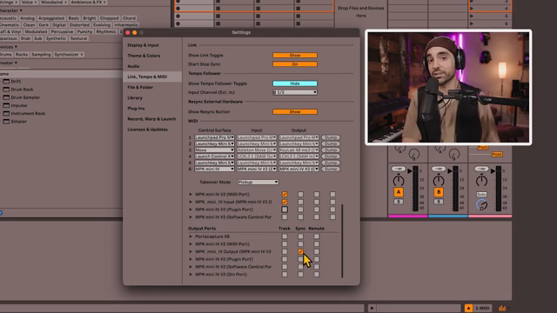This screenshot has width=557, height=313.
Task: Click the Main track pan knob
Action: point(481,180)
